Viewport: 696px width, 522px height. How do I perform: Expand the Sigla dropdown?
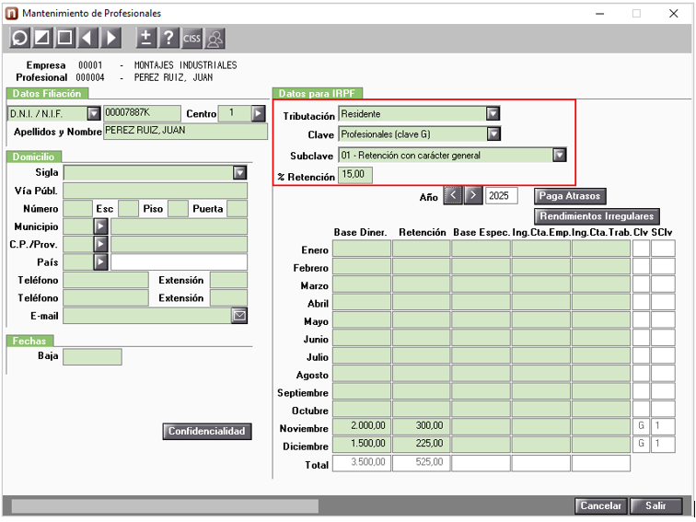[x=239, y=173]
